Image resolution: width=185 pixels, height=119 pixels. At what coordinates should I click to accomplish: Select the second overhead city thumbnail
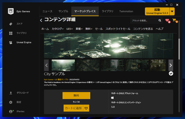(x=88, y=65)
